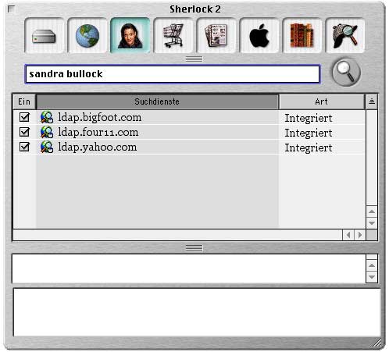The image size is (389, 352).
Task: Click the magnifying glass search button
Action: point(346,72)
